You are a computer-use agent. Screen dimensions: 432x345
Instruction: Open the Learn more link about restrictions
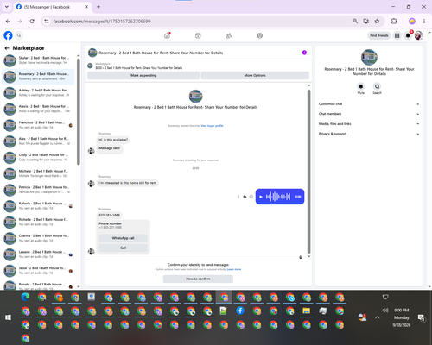pyautogui.click(x=234, y=269)
